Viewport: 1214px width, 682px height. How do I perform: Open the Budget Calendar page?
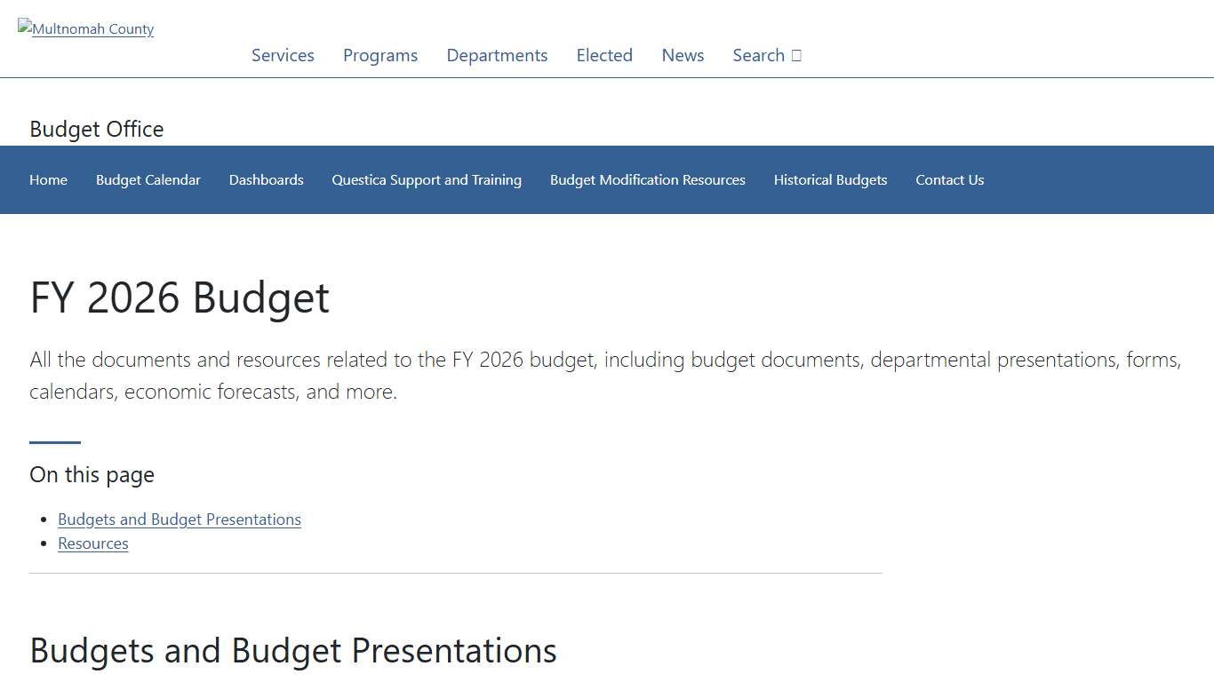[148, 179]
